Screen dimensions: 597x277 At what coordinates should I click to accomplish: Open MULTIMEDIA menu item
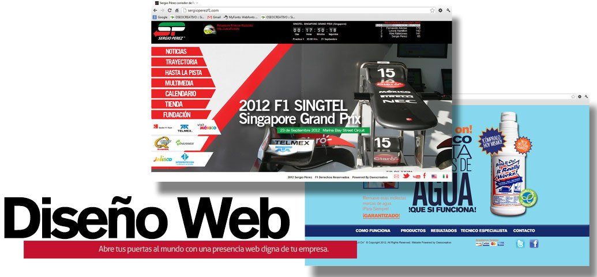[x=179, y=83]
